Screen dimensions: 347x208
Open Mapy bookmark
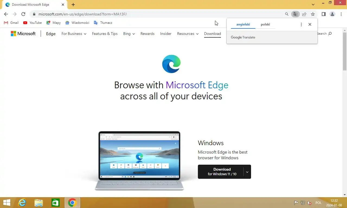(x=54, y=23)
